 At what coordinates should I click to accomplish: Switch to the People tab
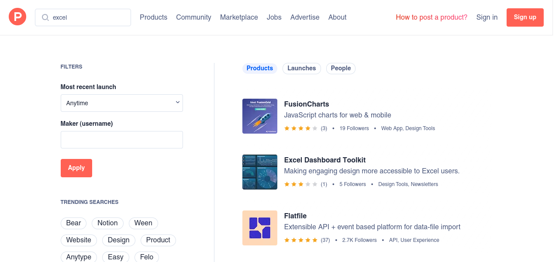click(x=341, y=69)
